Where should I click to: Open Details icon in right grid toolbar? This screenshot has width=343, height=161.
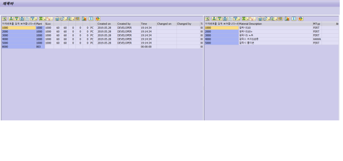tap(207, 19)
